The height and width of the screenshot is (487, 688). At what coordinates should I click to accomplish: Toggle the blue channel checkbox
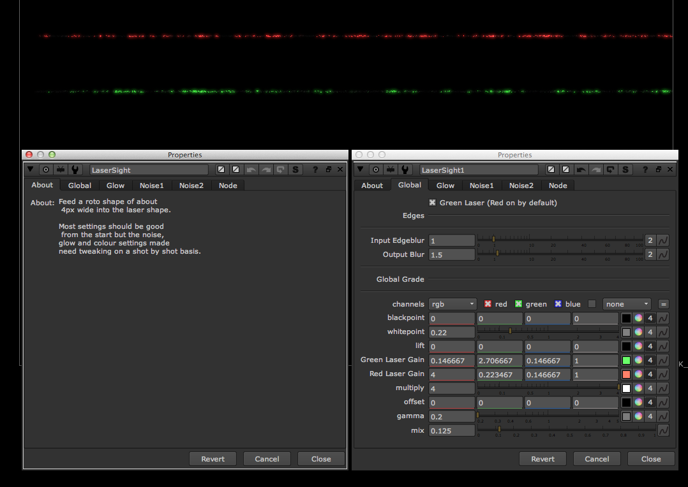click(x=558, y=304)
